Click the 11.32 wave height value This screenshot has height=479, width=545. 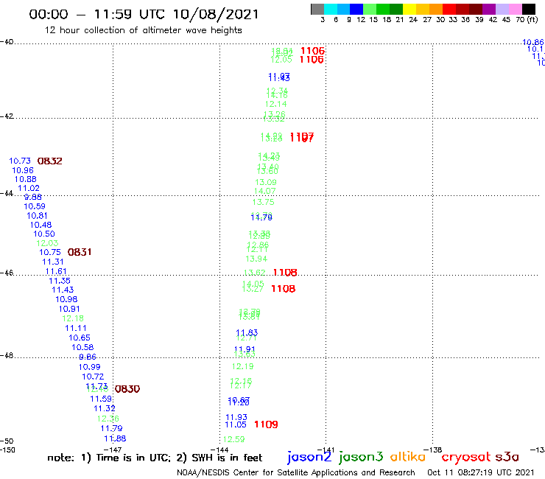pos(105,408)
